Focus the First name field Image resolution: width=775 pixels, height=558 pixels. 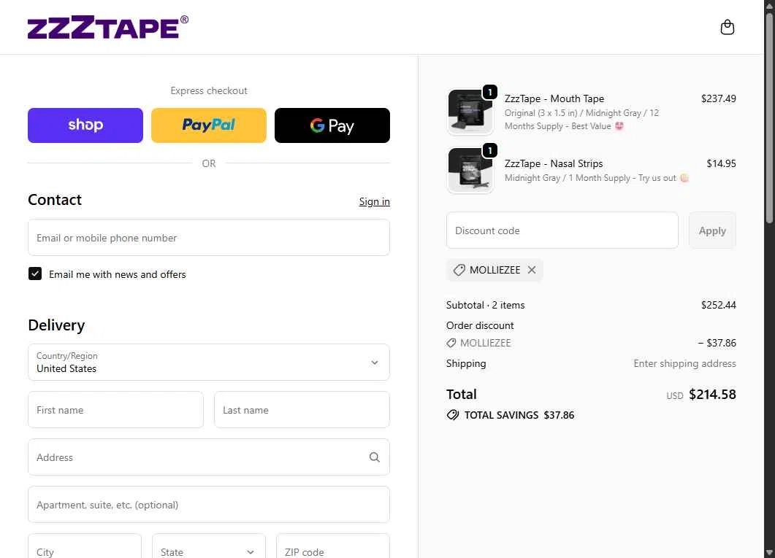click(x=115, y=409)
